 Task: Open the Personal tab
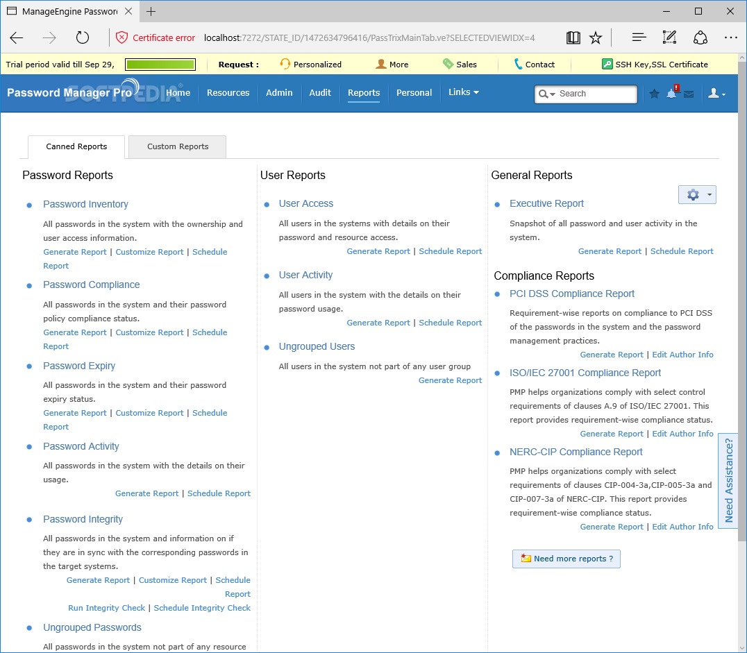414,93
